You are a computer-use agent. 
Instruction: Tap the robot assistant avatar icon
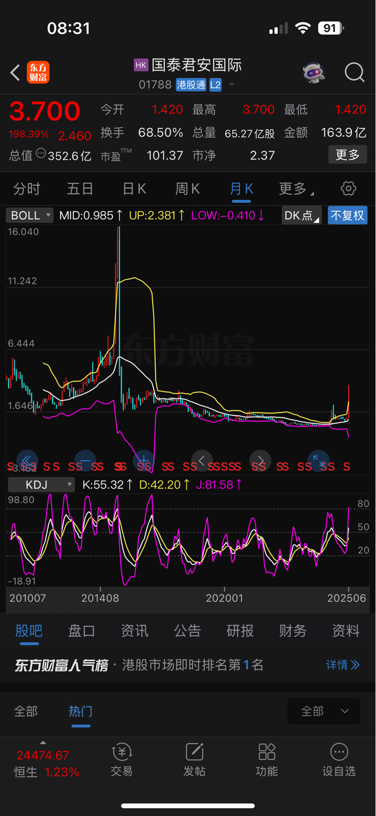pyautogui.click(x=313, y=73)
